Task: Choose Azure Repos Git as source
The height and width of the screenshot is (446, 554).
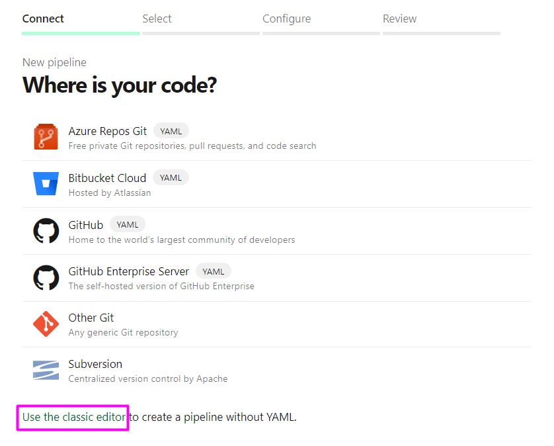Action: tap(107, 131)
